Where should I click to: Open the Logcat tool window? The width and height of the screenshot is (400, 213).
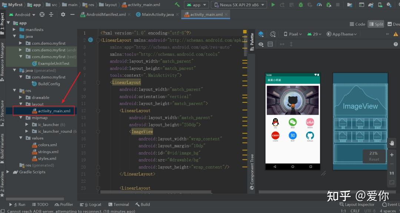point(91,204)
